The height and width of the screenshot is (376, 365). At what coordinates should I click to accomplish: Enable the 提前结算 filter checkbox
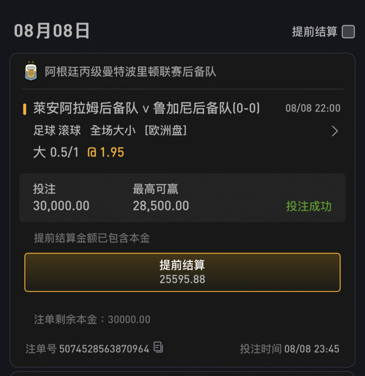click(x=348, y=32)
